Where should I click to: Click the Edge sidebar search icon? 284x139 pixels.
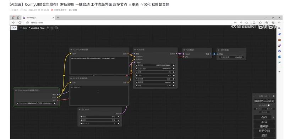tap(279, 28)
